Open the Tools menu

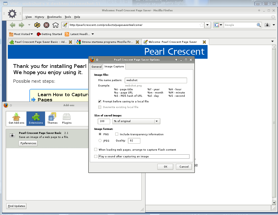68,17
